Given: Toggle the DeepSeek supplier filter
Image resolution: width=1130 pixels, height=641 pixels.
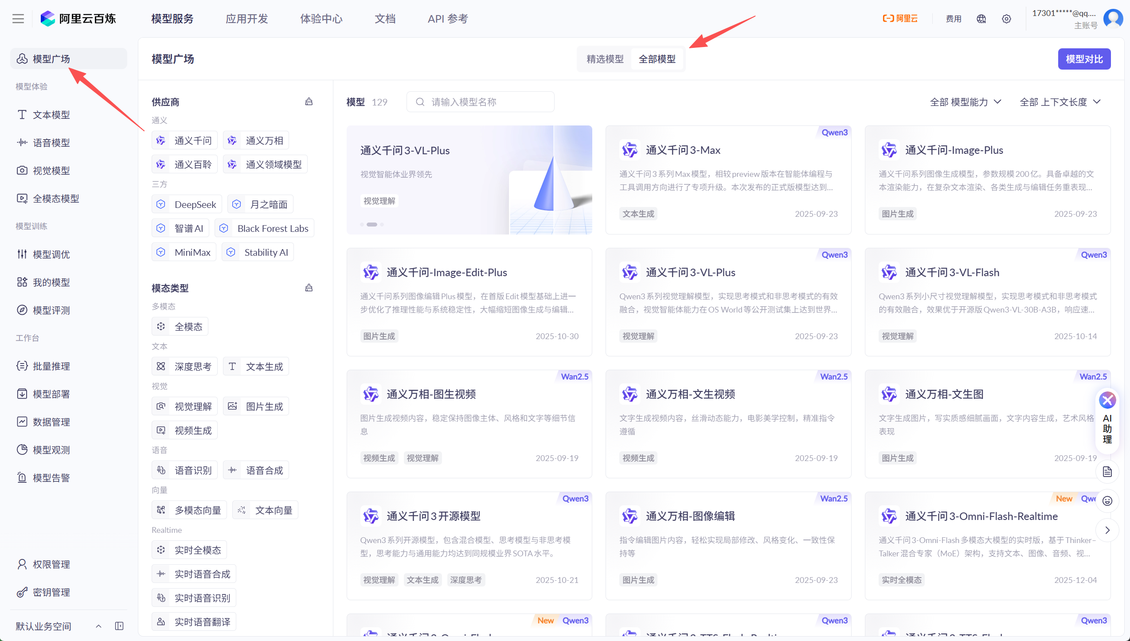Looking at the screenshot, I should [187, 204].
